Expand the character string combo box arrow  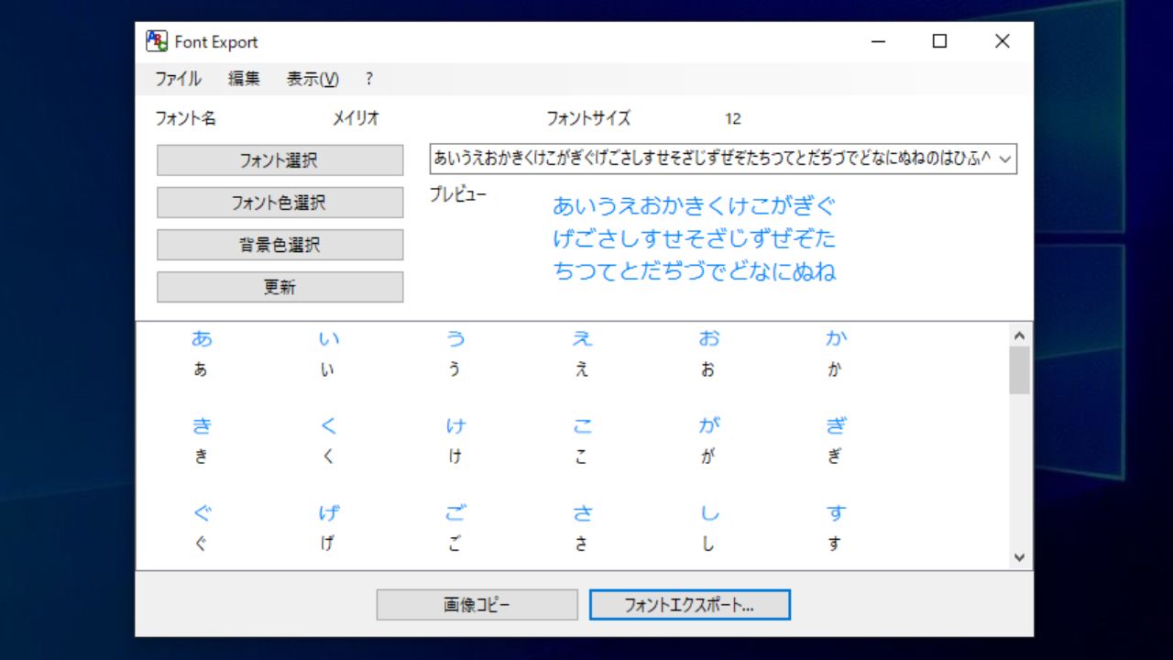pos(1004,159)
